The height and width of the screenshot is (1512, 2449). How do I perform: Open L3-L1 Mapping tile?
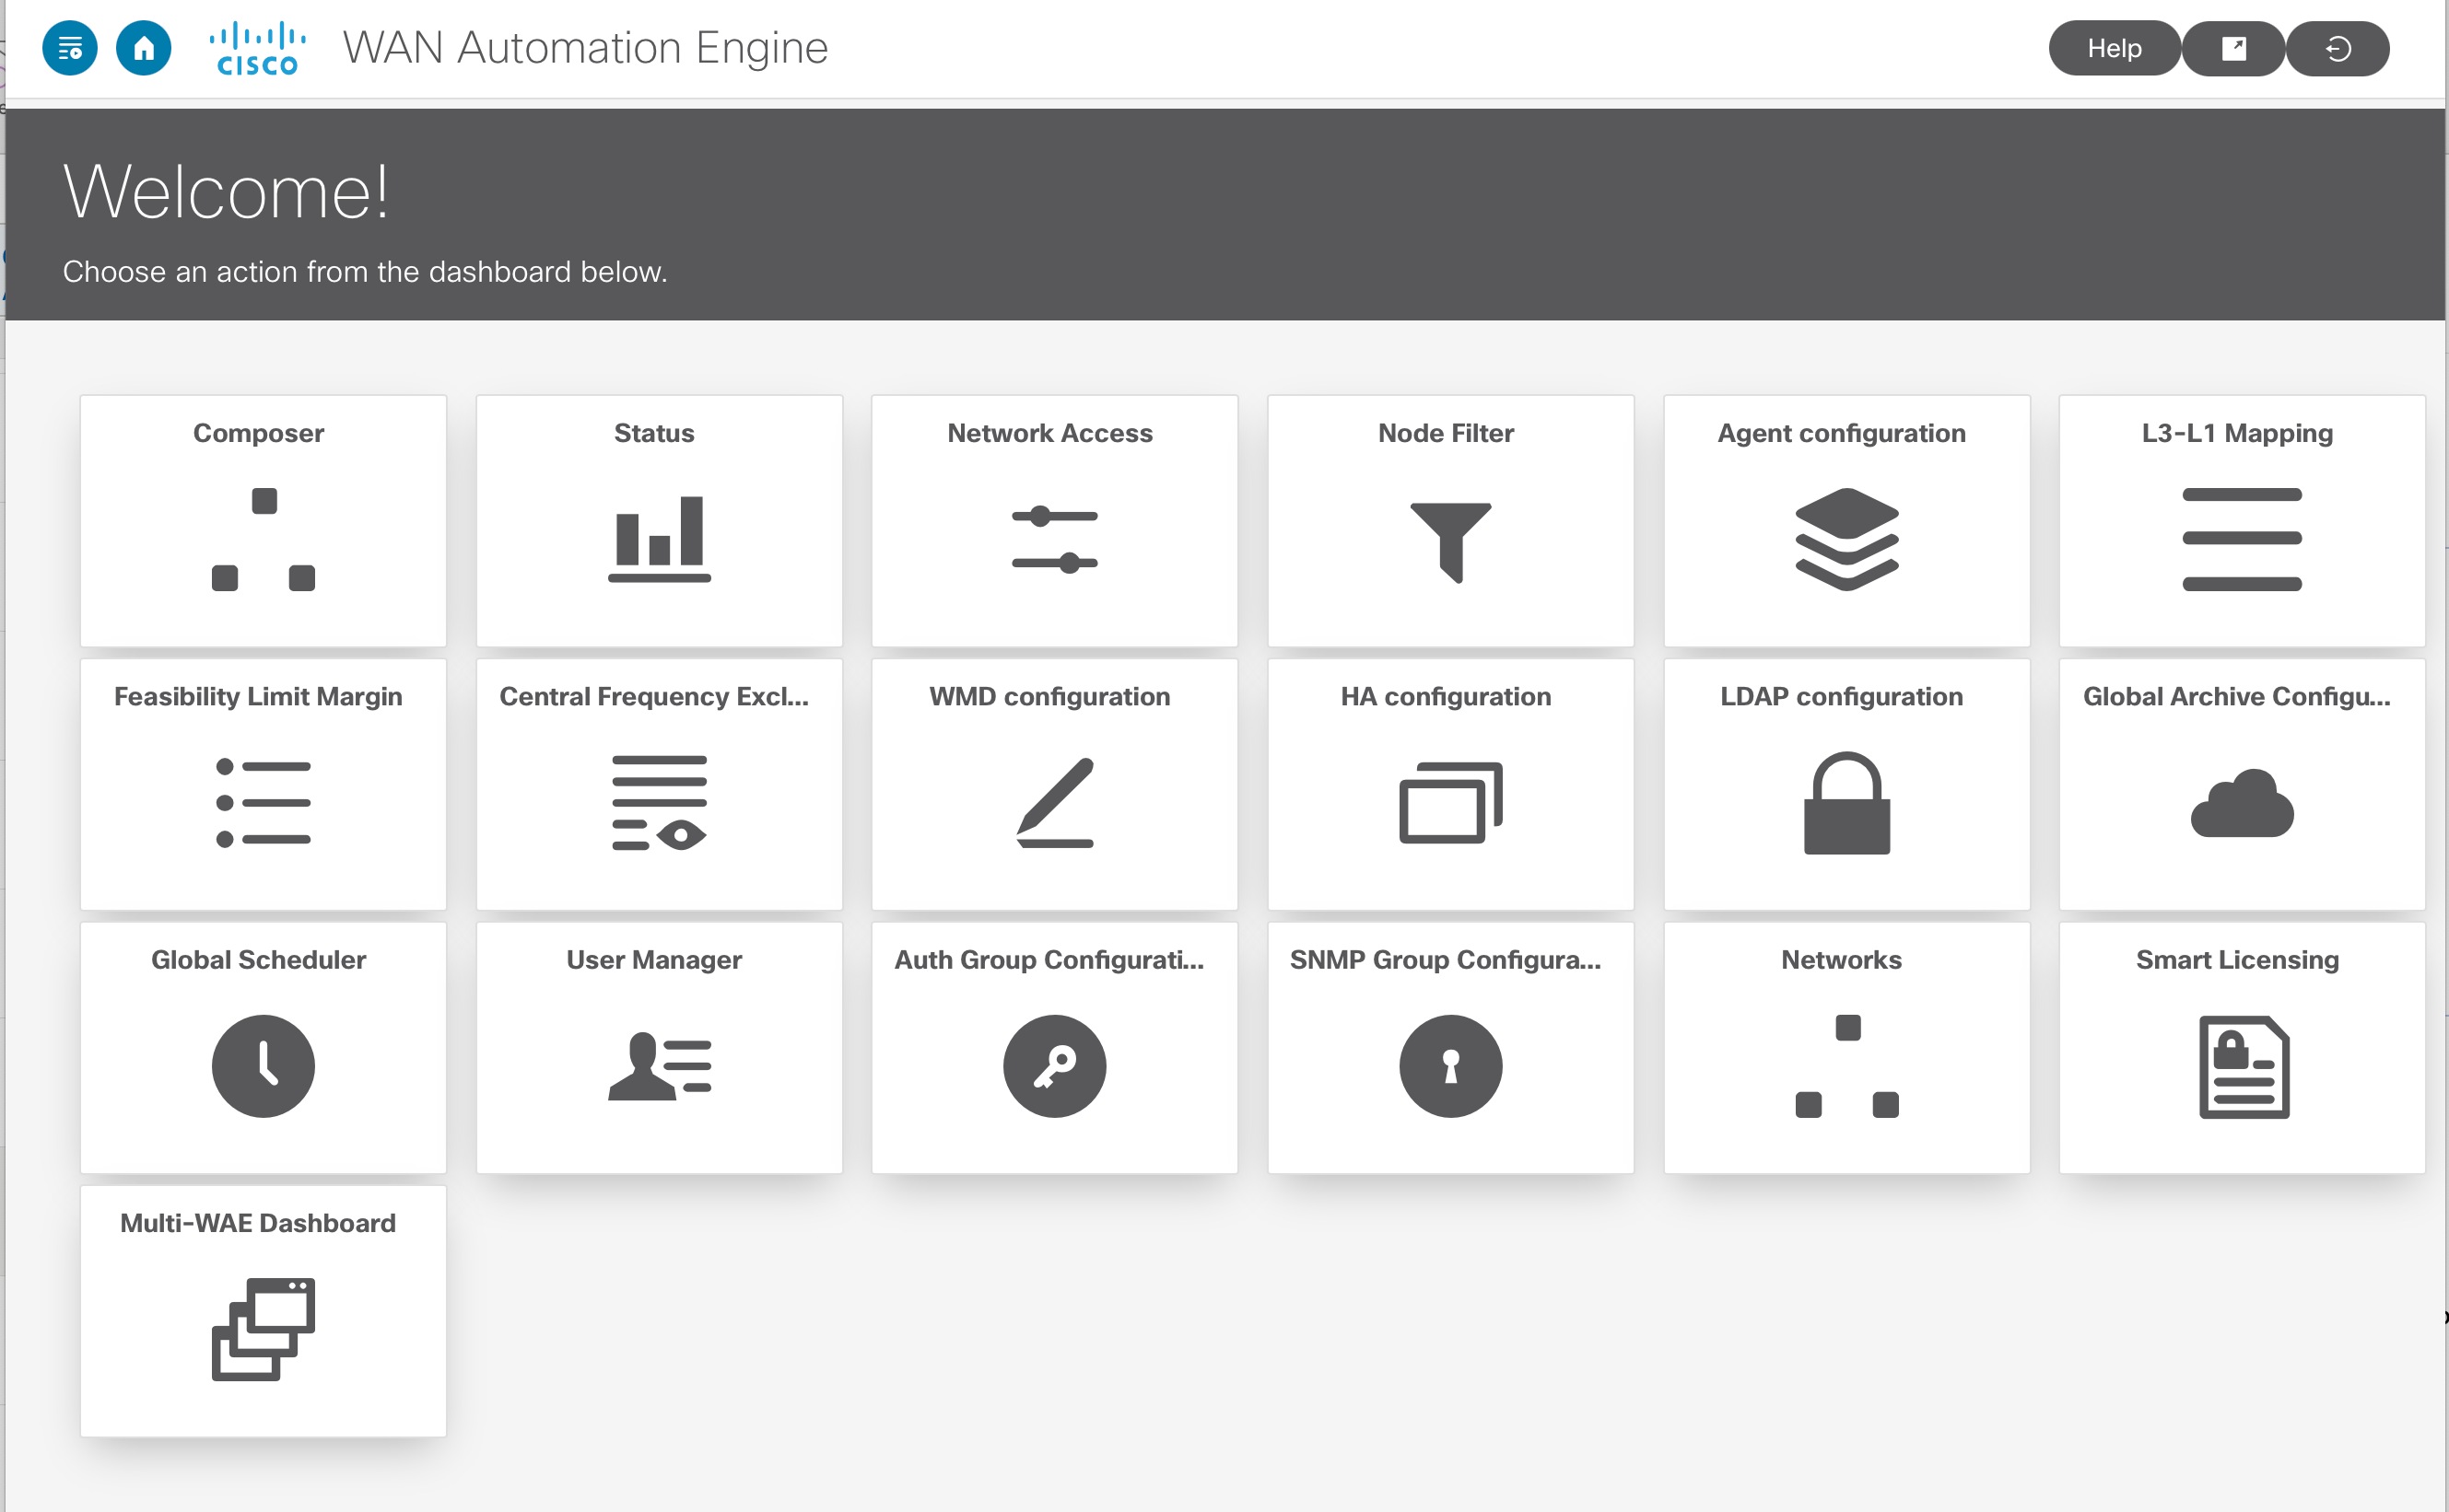pyautogui.click(x=2241, y=521)
